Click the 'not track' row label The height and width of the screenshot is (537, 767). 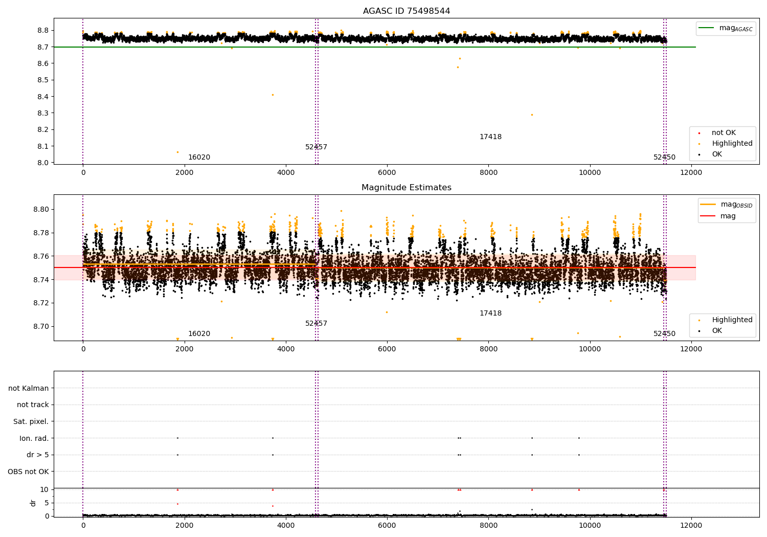(x=33, y=405)
